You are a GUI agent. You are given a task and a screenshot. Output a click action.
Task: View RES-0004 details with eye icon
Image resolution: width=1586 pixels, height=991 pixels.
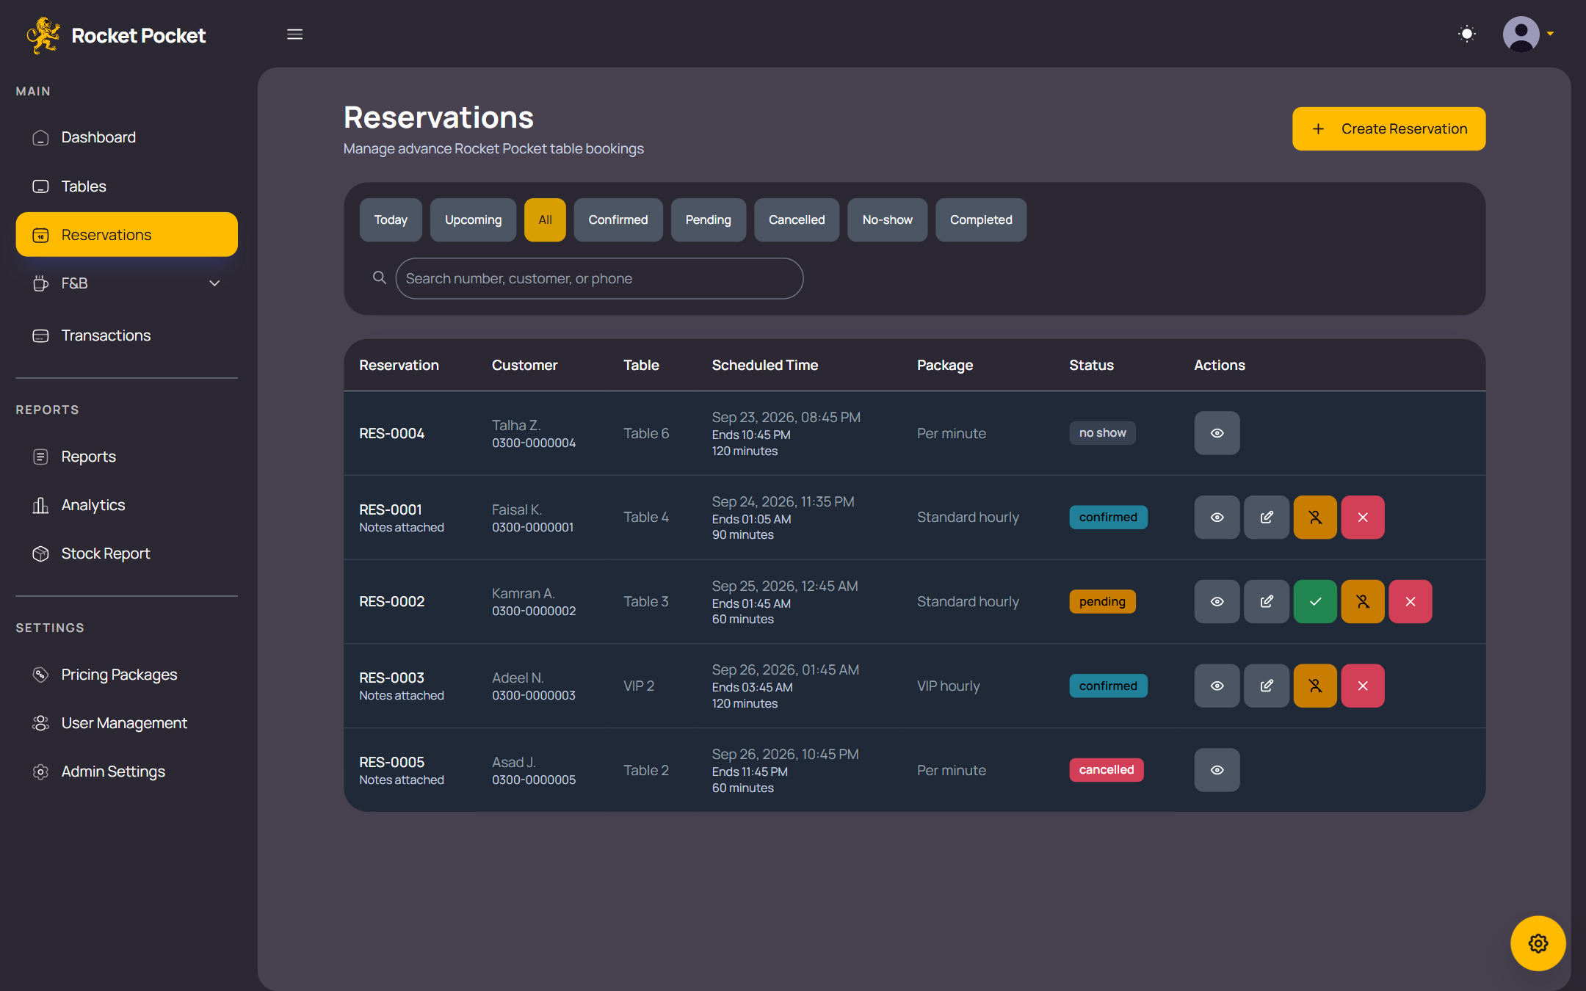(1217, 433)
